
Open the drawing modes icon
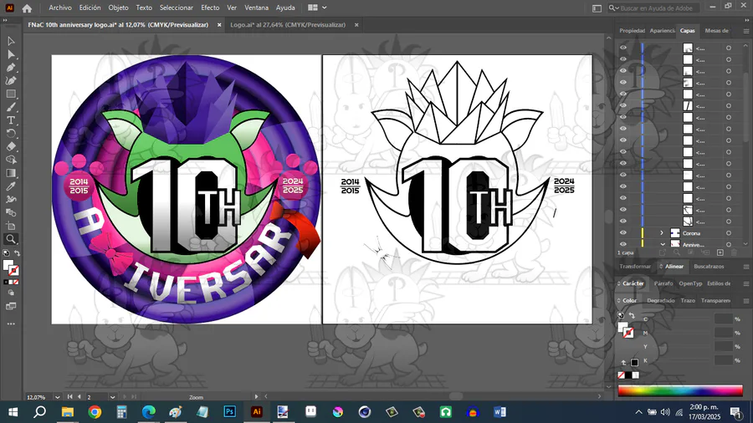pos(11,293)
